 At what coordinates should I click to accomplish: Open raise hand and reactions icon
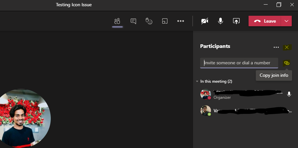tap(149, 21)
